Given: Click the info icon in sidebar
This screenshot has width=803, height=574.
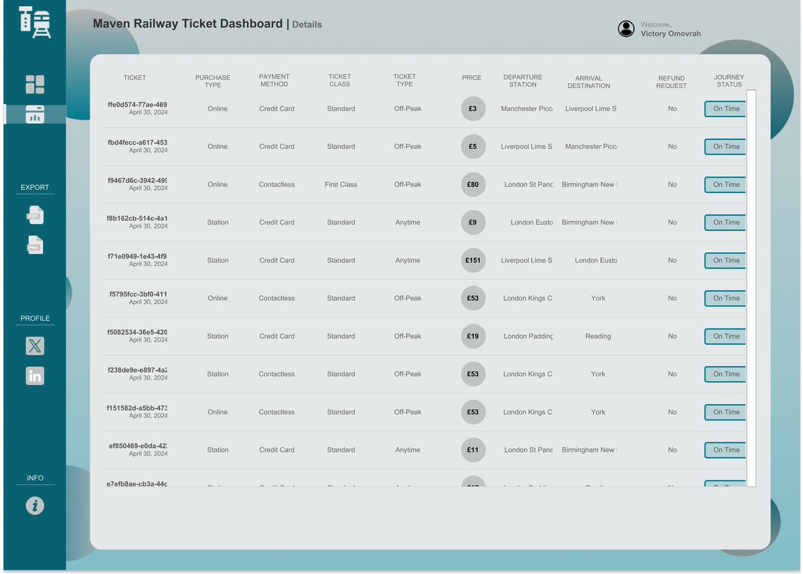Looking at the screenshot, I should [35, 505].
